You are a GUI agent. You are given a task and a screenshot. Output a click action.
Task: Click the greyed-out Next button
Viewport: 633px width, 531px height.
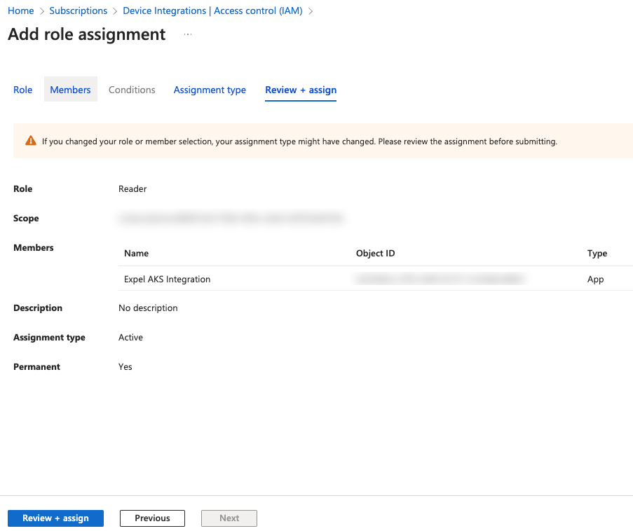pyautogui.click(x=229, y=518)
